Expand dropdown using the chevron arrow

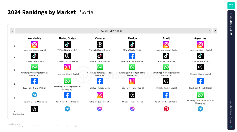tap(209, 31)
